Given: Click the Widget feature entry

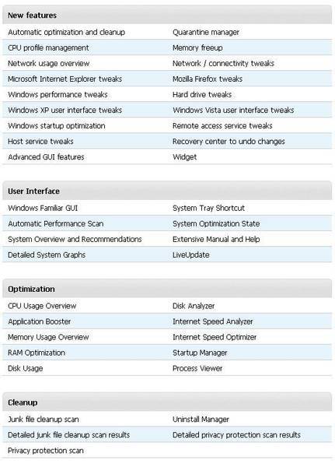Looking at the screenshot, I should click(184, 157).
